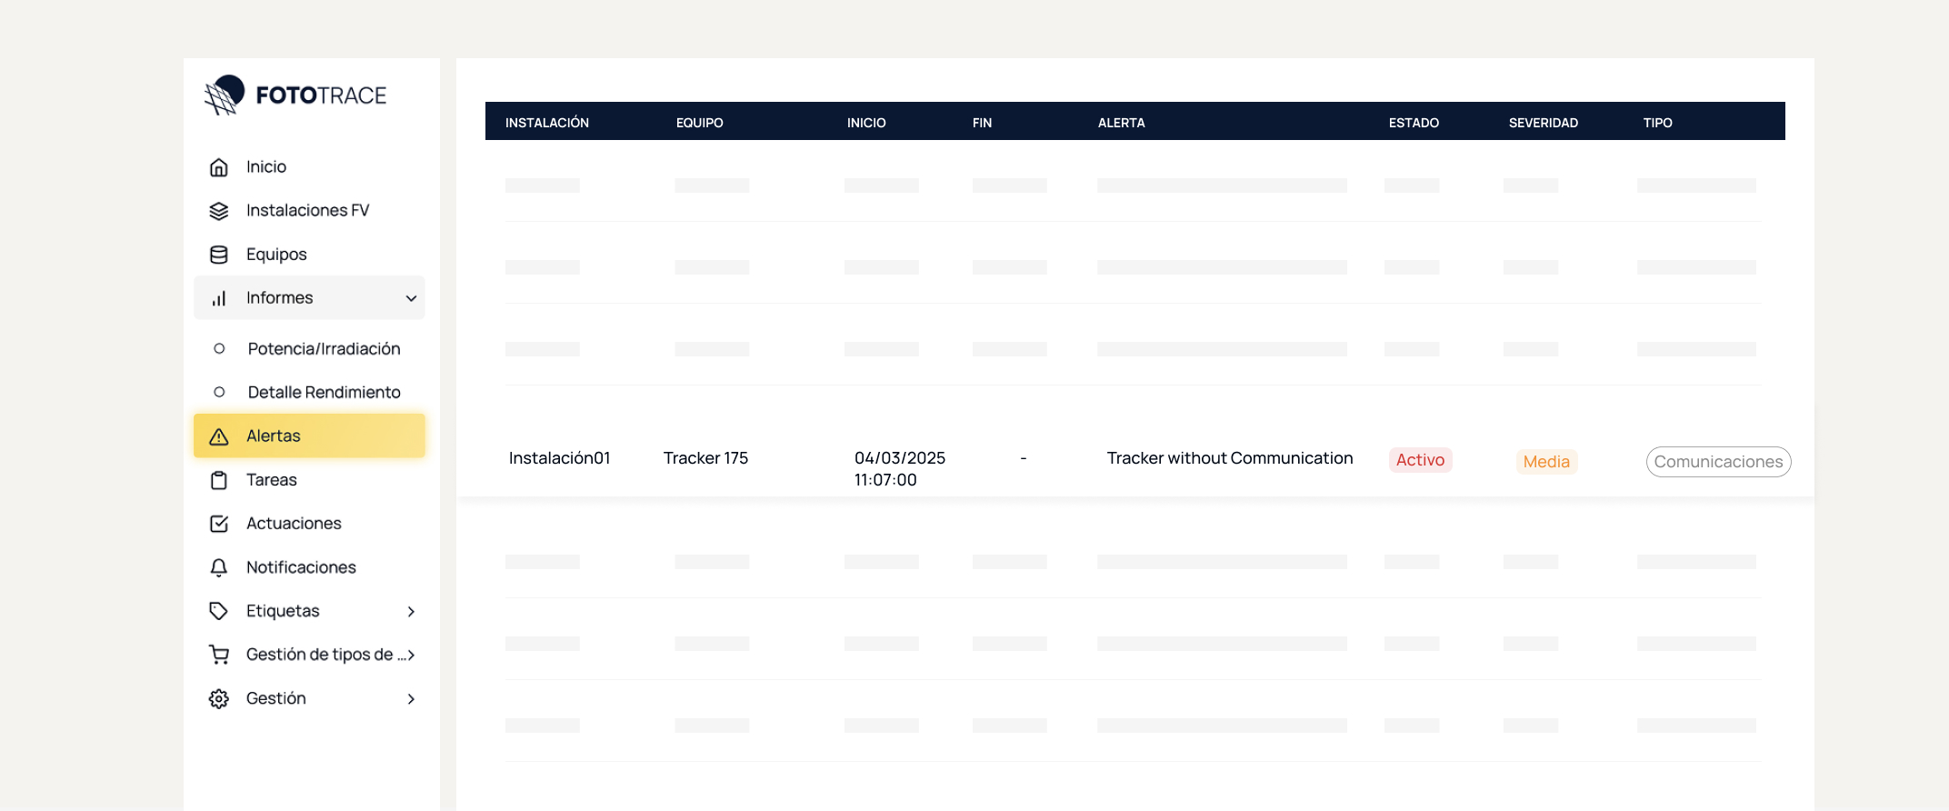Open the Detalle Rendimiento report

tap(324, 393)
